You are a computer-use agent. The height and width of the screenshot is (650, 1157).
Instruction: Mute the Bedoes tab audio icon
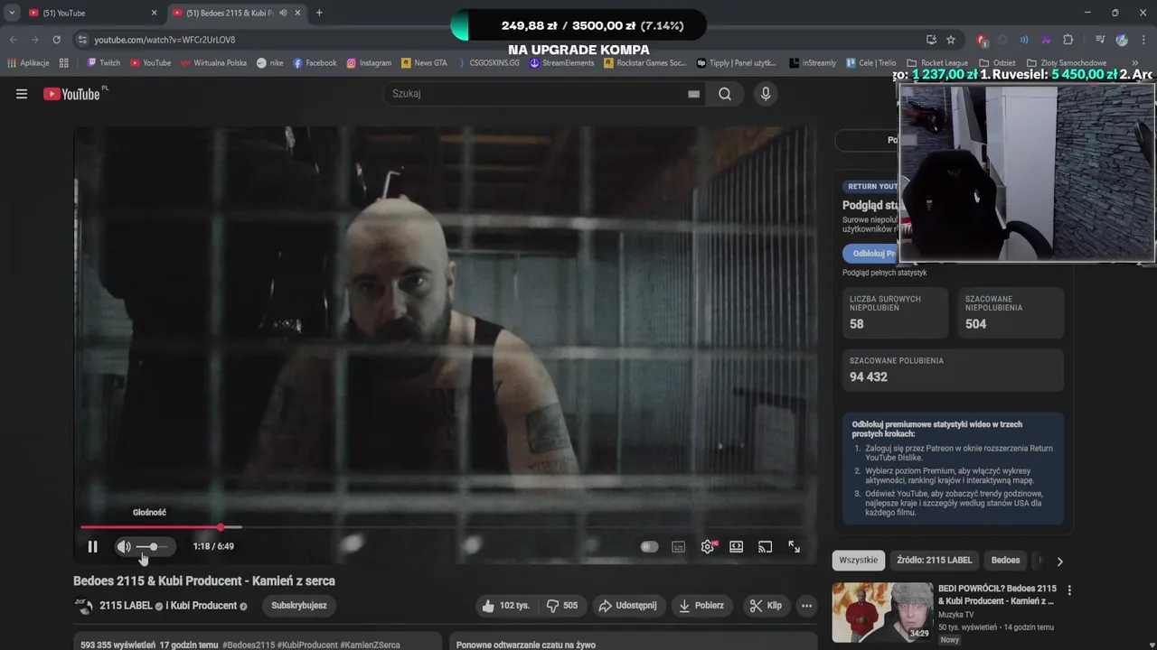[x=283, y=13]
